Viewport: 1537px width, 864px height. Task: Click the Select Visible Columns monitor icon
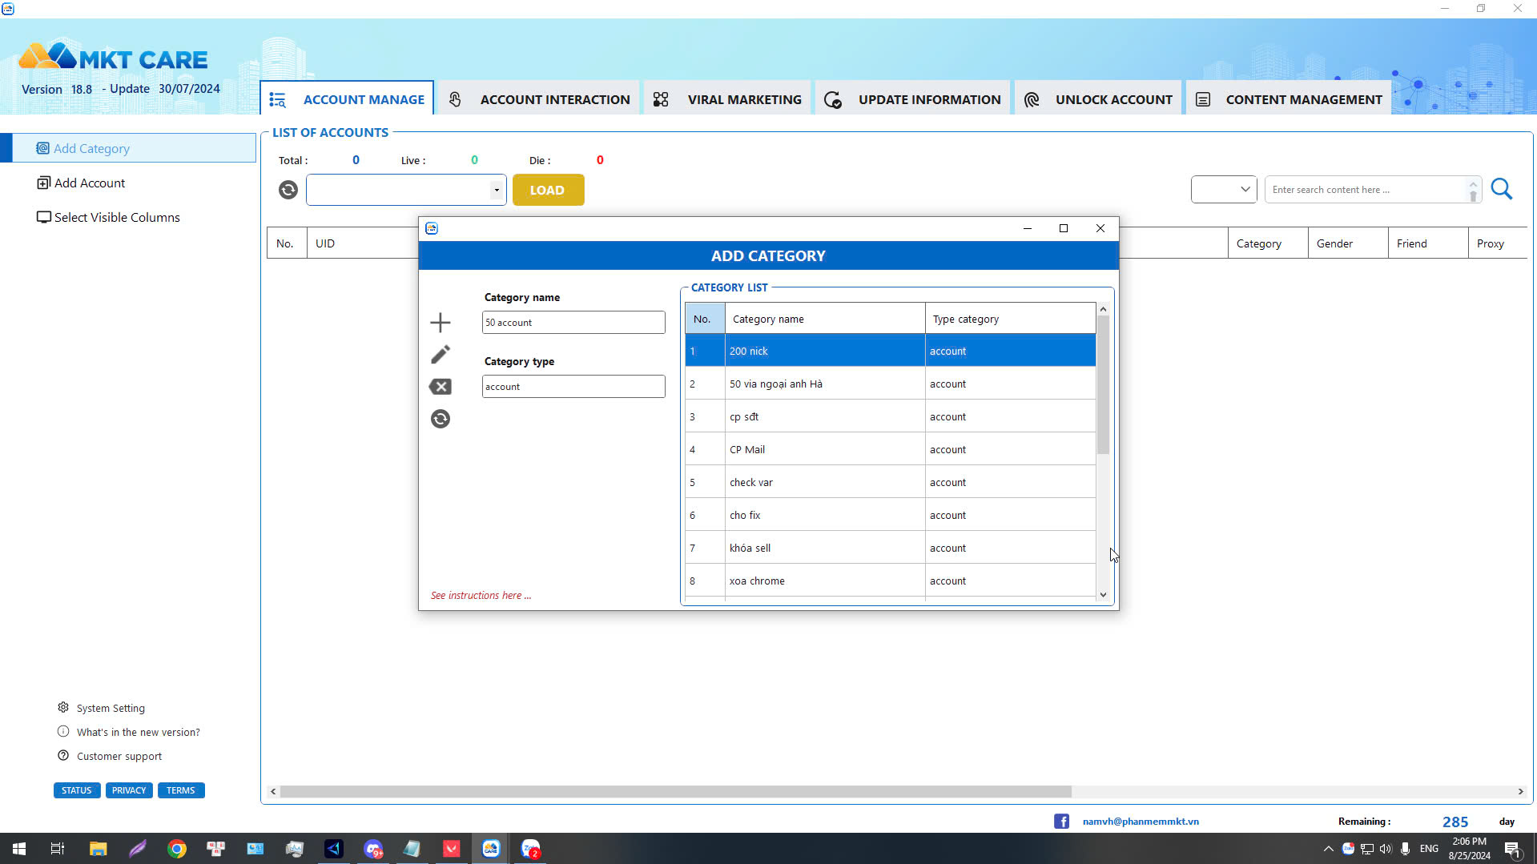44,218
